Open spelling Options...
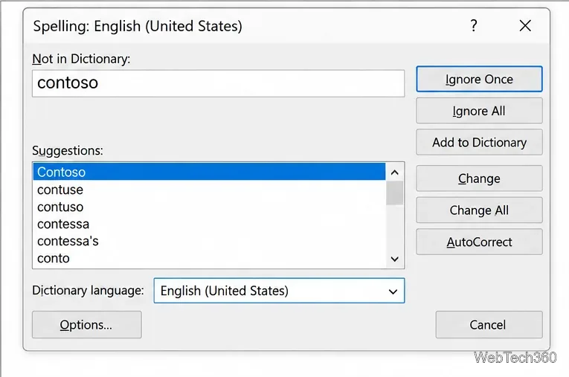569x377 pixels. (x=87, y=325)
